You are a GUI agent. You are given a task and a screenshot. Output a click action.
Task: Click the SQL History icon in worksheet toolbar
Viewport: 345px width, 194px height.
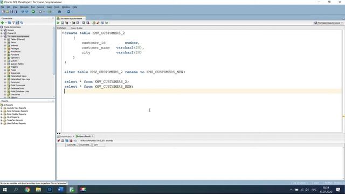click(x=102, y=23)
